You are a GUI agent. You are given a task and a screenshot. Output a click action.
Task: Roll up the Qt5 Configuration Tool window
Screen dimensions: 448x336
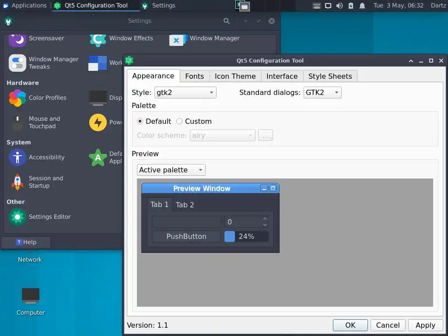(411, 60)
